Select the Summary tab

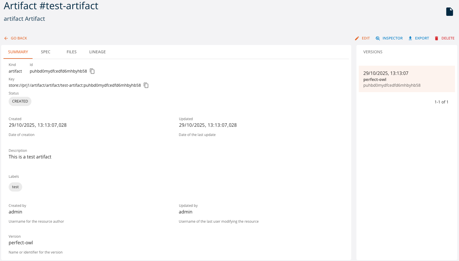tap(18, 52)
